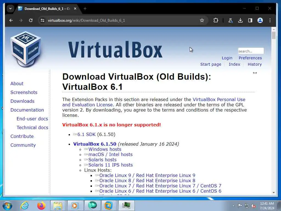
Task: Download Oracle Linux 8 / Red Hat 8 package
Action: click(x=147, y=181)
